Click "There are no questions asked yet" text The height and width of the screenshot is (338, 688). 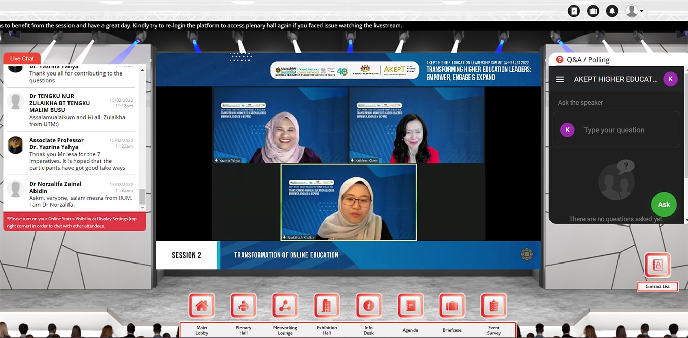(x=616, y=219)
